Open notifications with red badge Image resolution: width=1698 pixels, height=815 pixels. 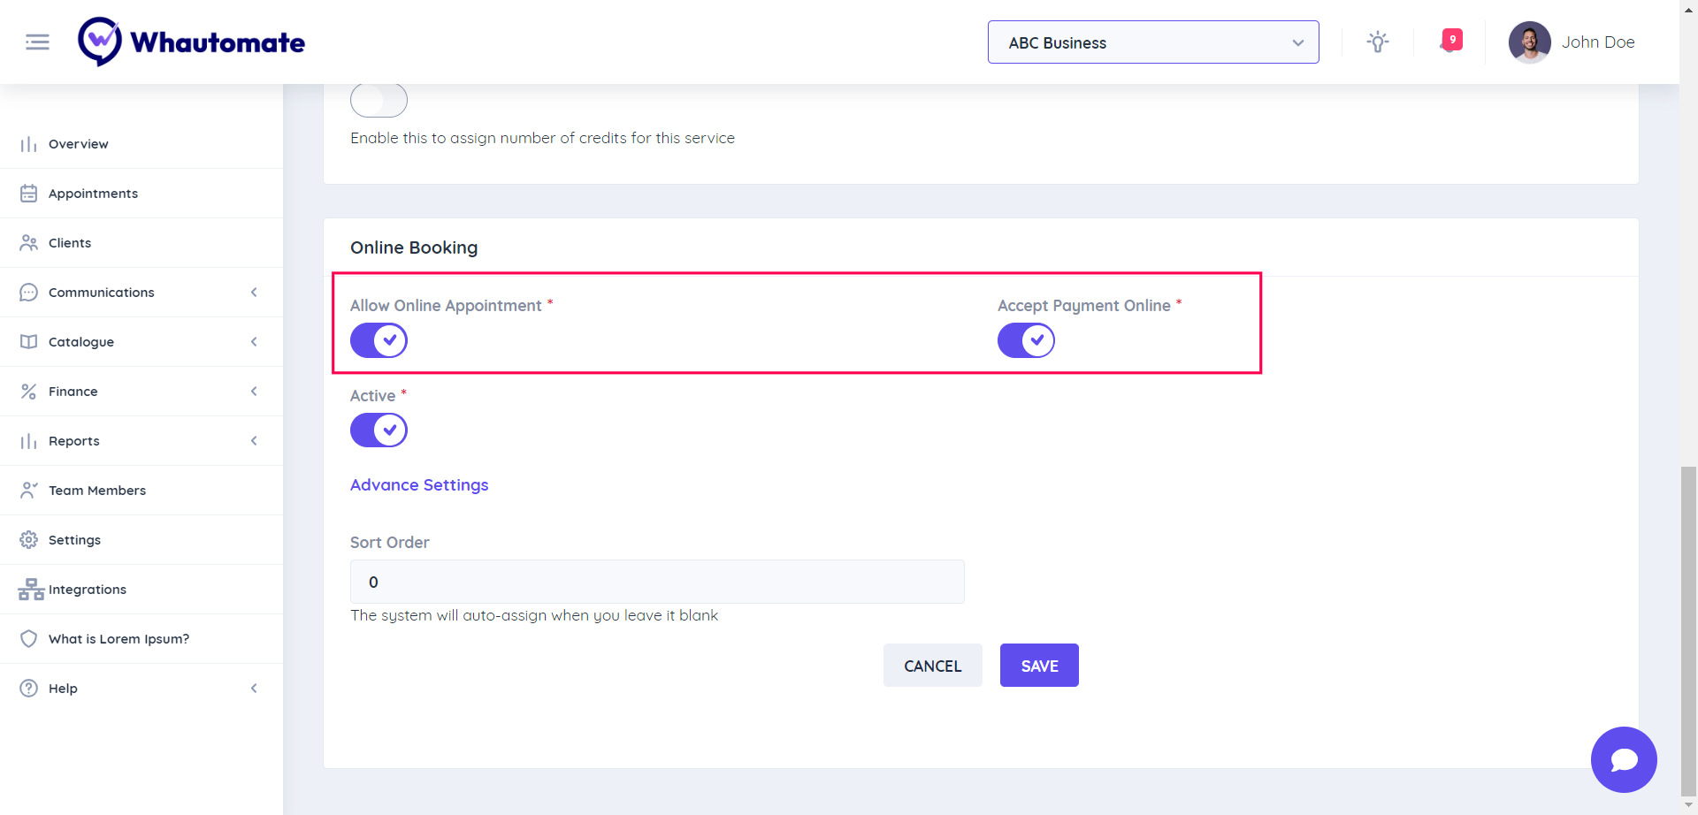coord(1450,41)
